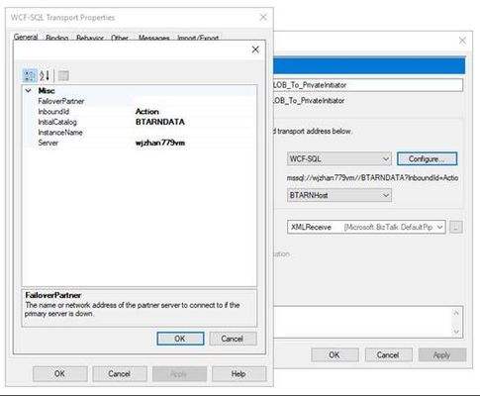Select the Alphabetical sort icon
The image size is (480, 396).
point(45,76)
